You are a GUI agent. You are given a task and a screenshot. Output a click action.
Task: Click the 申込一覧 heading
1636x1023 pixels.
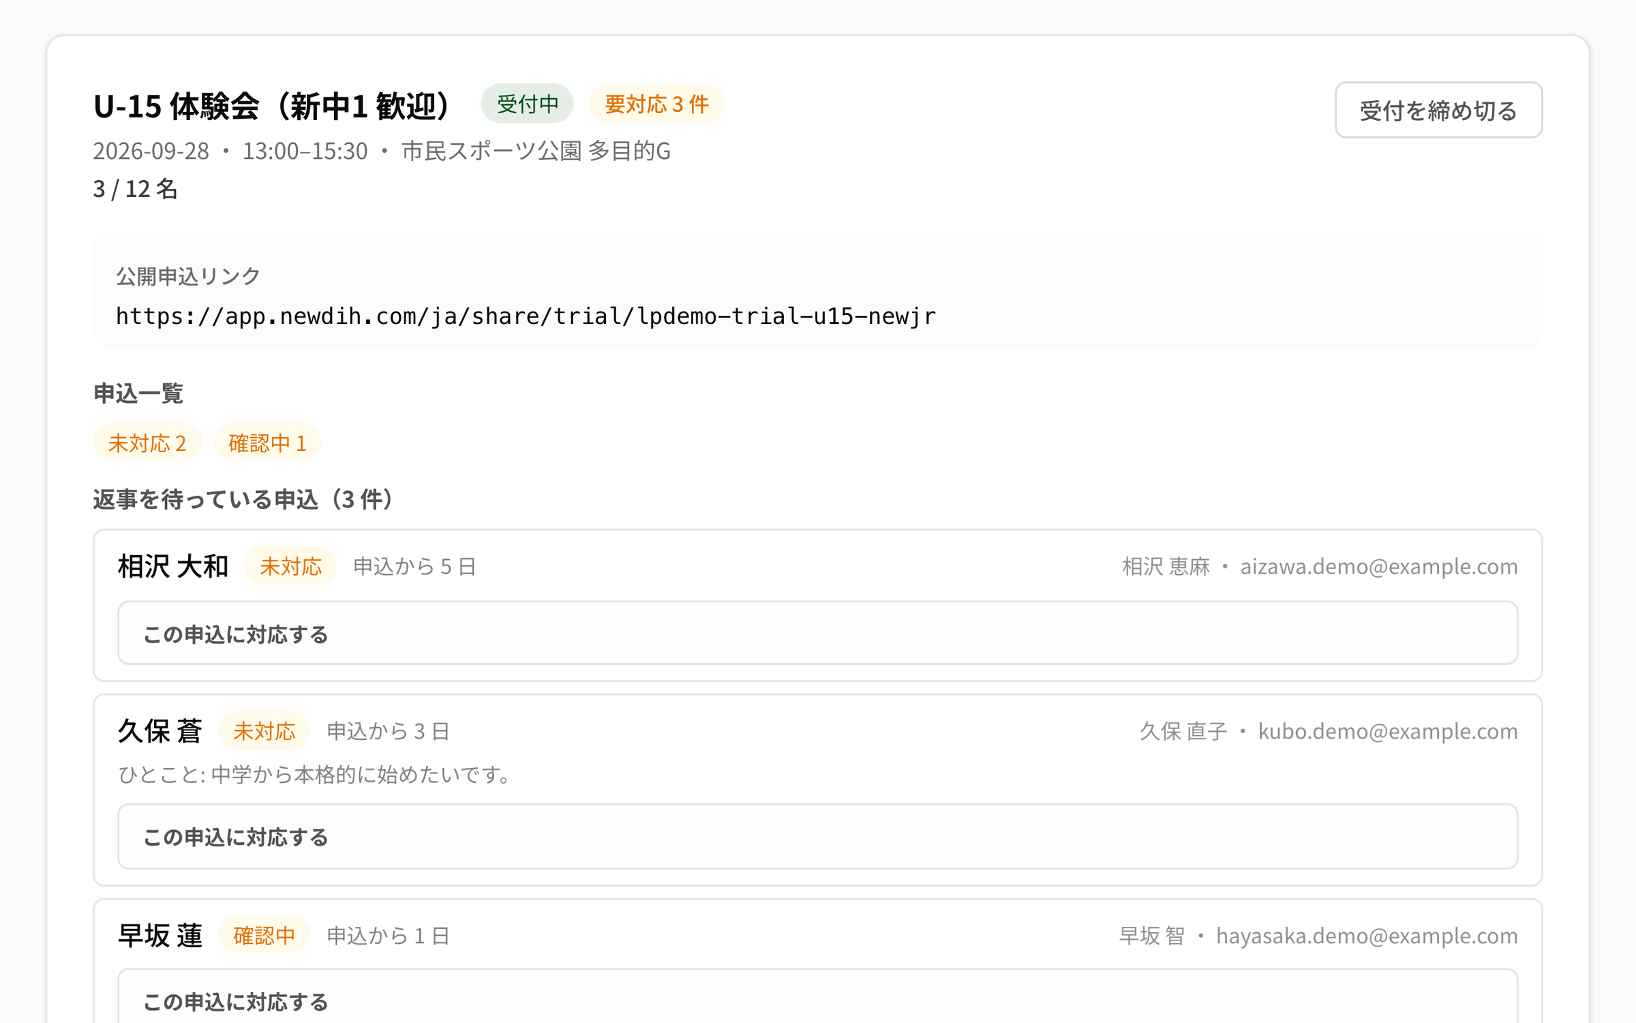[x=138, y=394]
